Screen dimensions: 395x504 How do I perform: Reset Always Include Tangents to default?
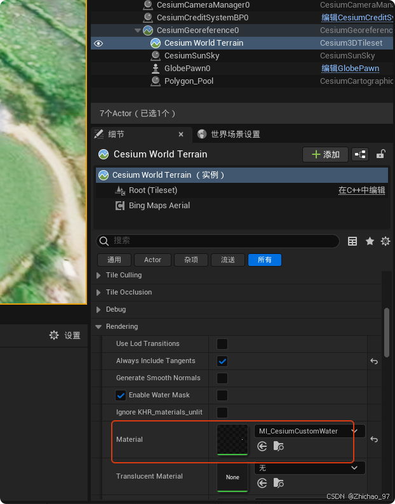click(x=374, y=361)
